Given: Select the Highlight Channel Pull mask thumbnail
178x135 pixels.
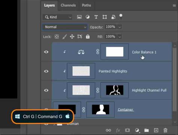Looking at the screenshot, I should coord(115,90).
